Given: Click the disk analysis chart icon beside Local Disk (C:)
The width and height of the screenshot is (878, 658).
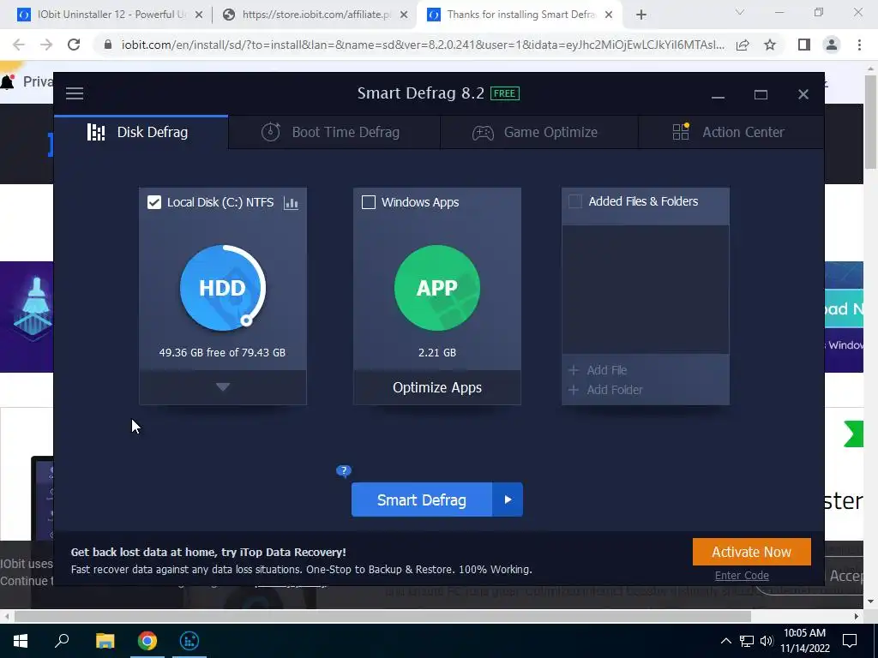Looking at the screenshot, I should click(291, 202).
